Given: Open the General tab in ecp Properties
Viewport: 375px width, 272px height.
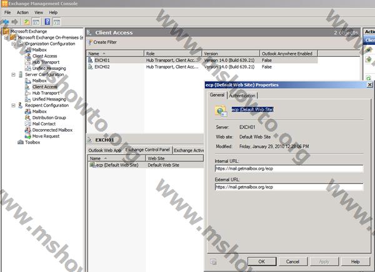Looking at the screenshot, I should pos(217,95).
